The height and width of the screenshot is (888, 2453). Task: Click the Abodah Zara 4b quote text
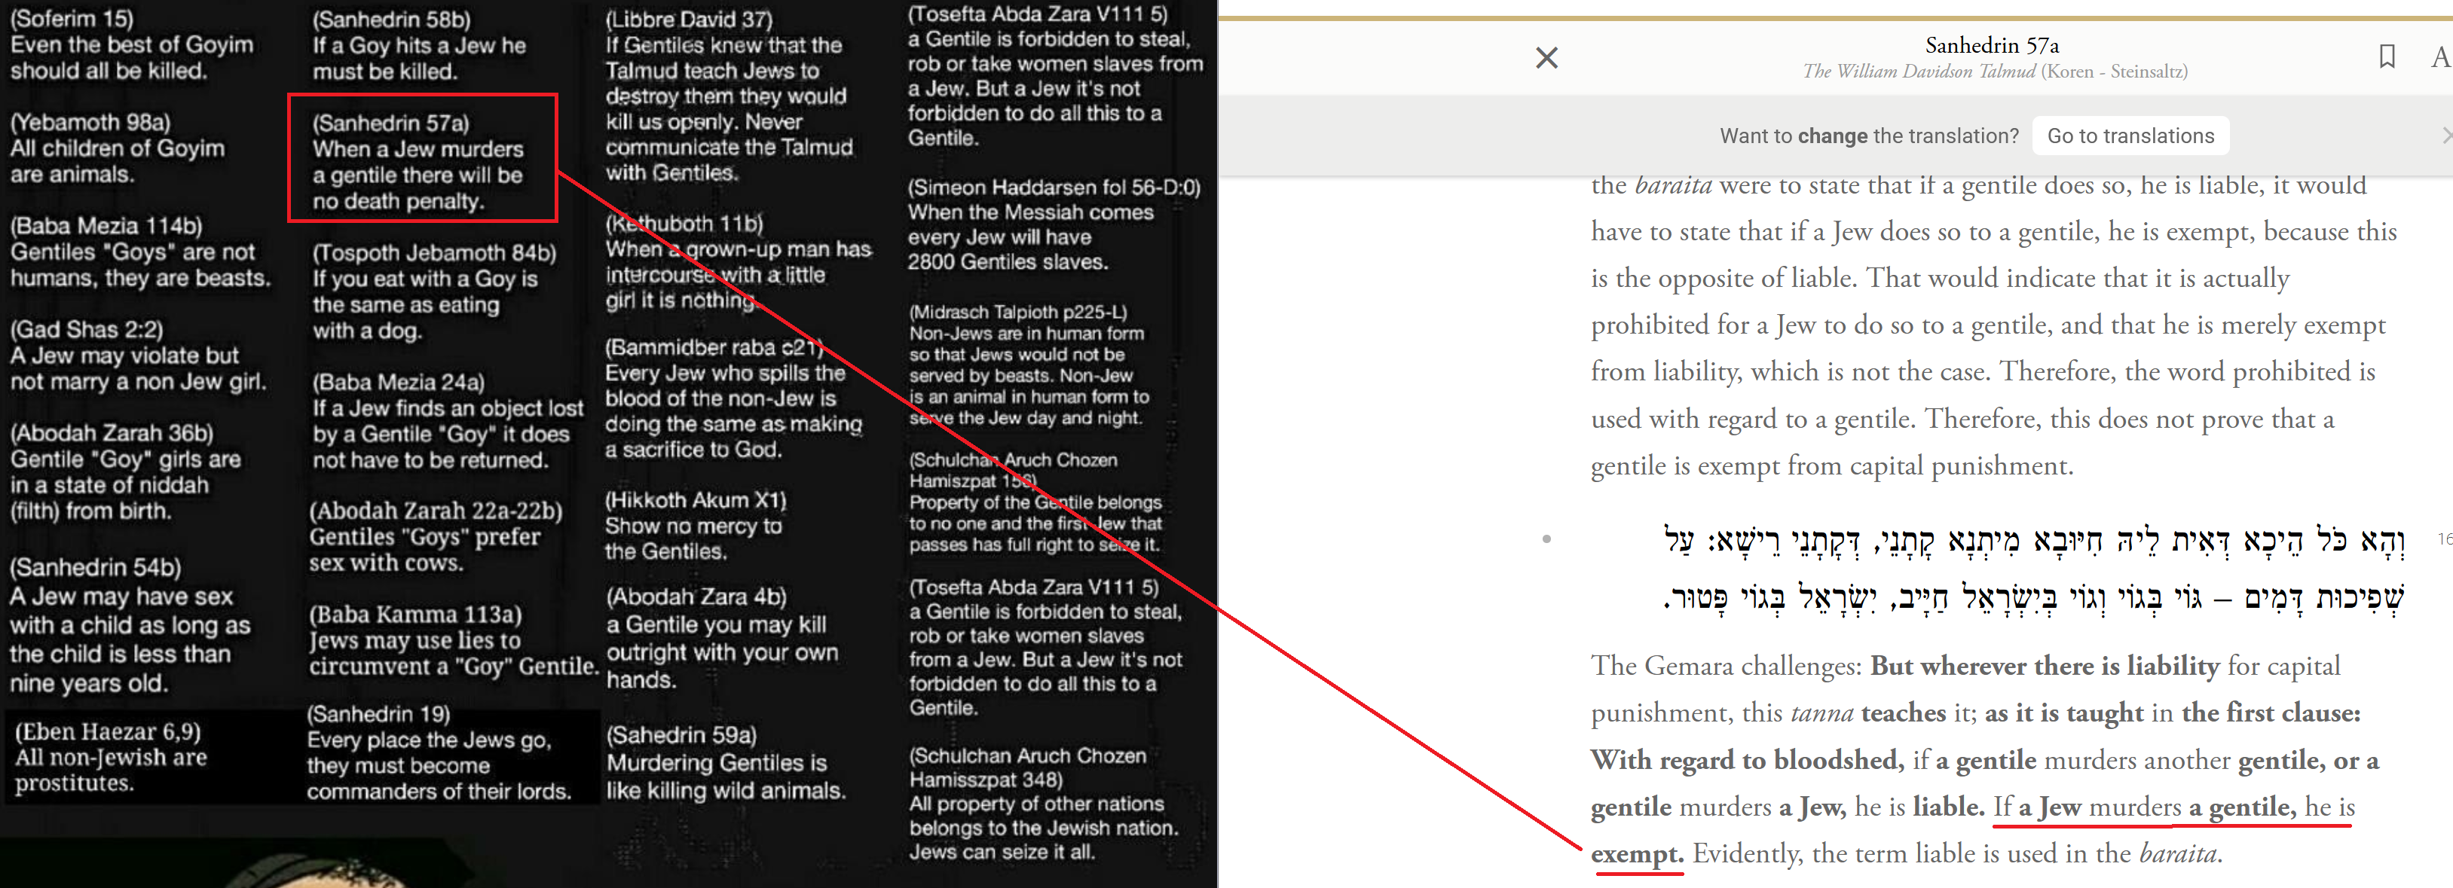722,638
